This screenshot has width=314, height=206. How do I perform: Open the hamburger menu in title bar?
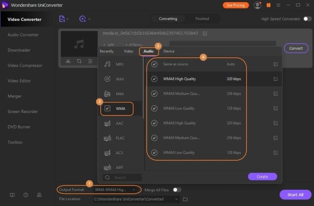click(x=278, y=5)
